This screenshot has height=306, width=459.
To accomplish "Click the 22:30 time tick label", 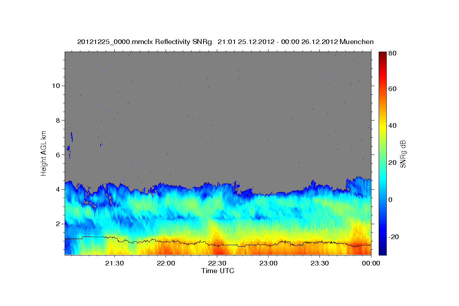I will point(217,263).
